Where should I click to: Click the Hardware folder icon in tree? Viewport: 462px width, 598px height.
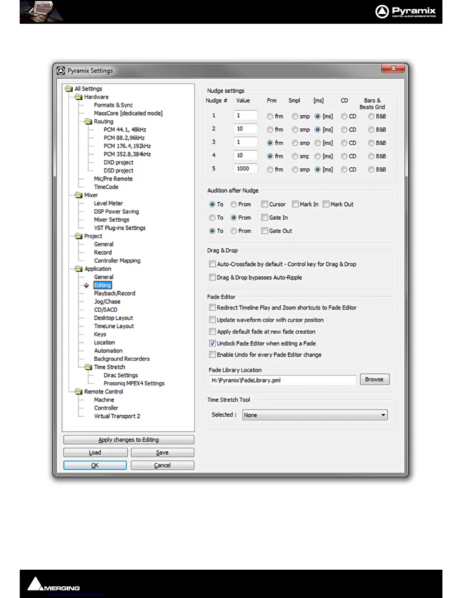79,97
